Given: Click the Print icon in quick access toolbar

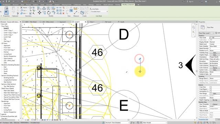Looking at the screenshot, I should 22,1.
